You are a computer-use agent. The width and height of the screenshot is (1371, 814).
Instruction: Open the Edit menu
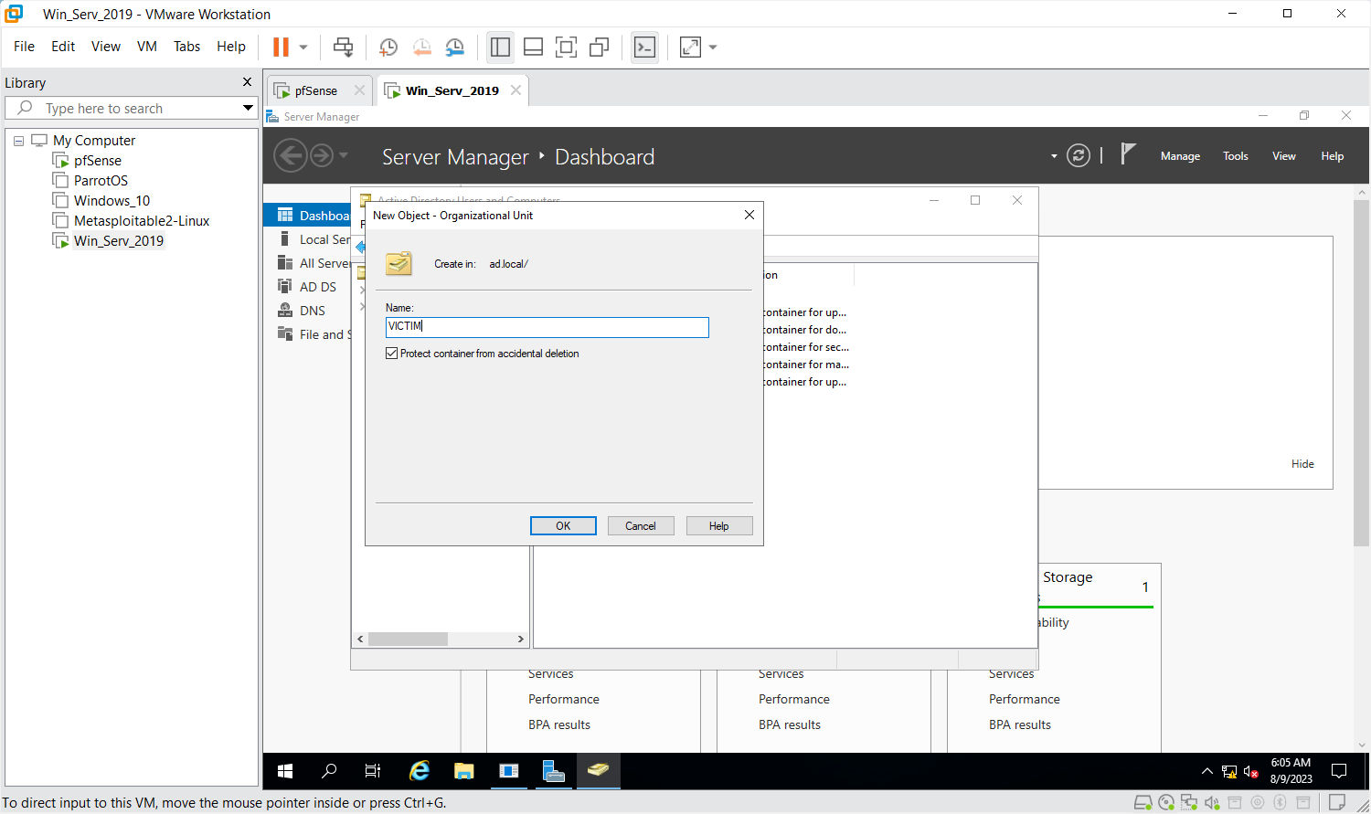click(x=63, y=47)
